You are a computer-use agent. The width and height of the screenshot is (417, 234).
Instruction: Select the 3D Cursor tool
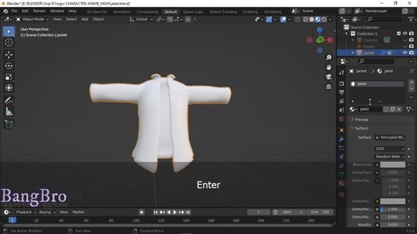[8, 42]
